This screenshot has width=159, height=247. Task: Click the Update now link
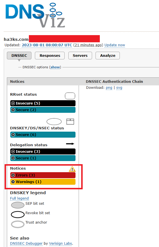point(115,45)
